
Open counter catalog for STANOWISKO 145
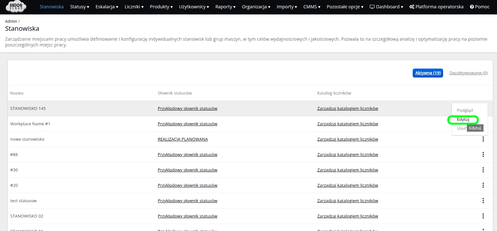(348, 108)
